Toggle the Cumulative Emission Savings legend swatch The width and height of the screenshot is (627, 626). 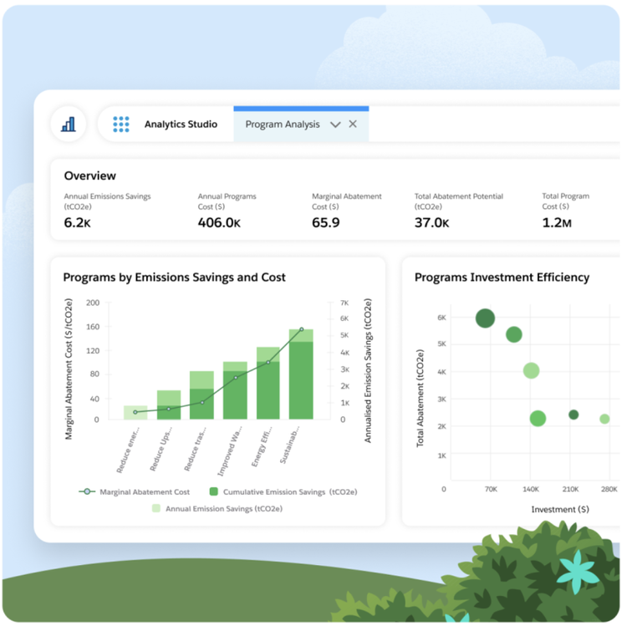(x=214, y=491)
